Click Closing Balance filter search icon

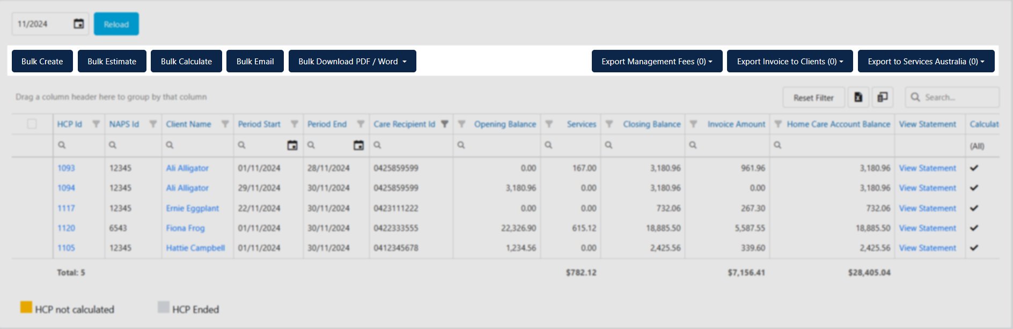click(x=608, y=145)
